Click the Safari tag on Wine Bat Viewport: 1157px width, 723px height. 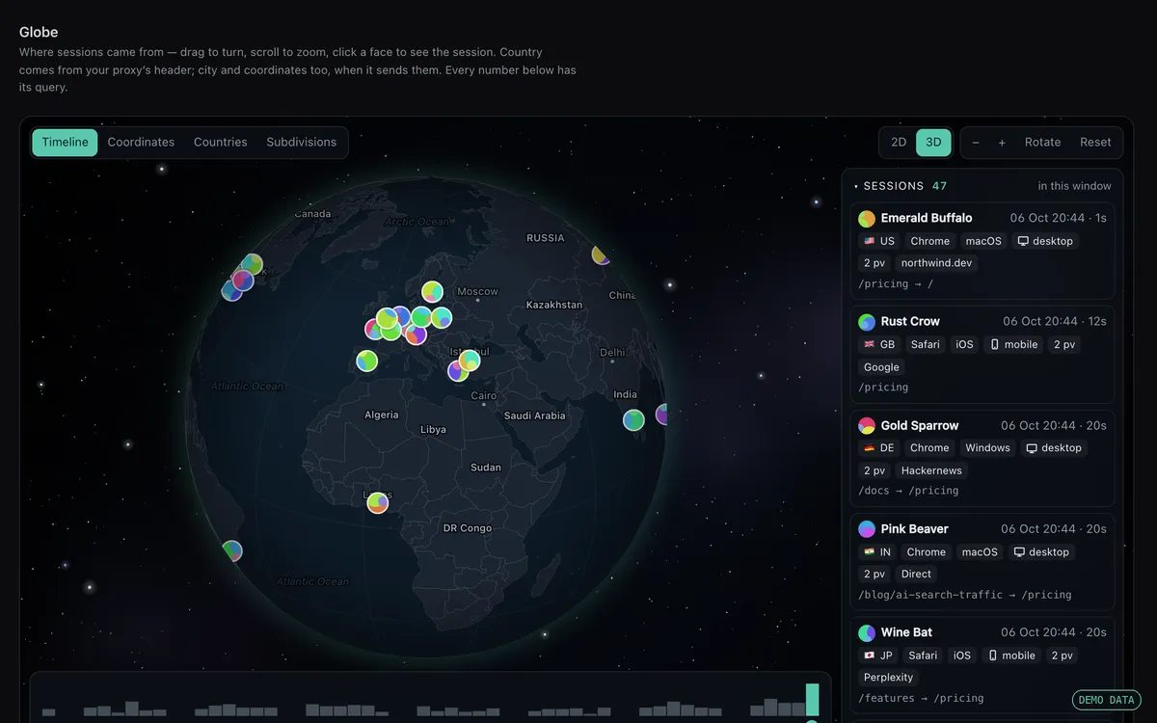[x=923, y=655]
